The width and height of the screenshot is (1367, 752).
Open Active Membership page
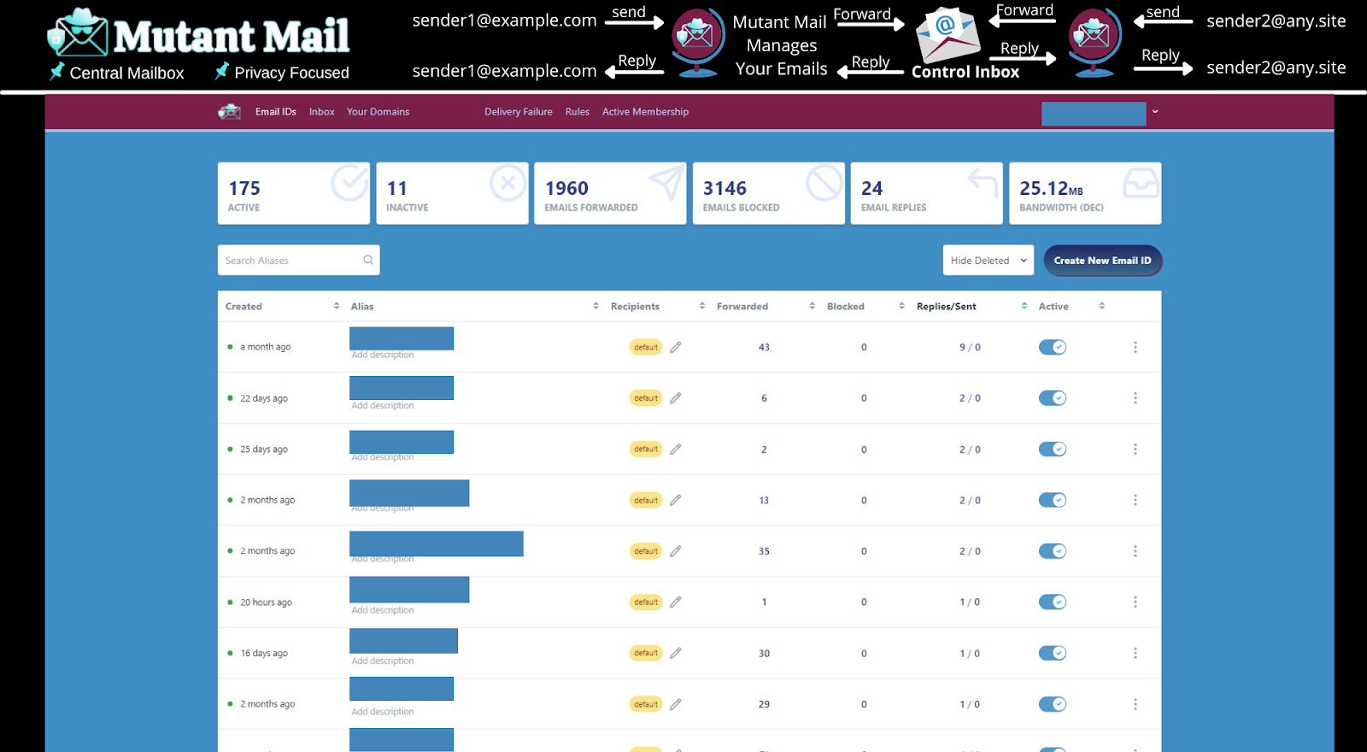click(x=645, y=112)
